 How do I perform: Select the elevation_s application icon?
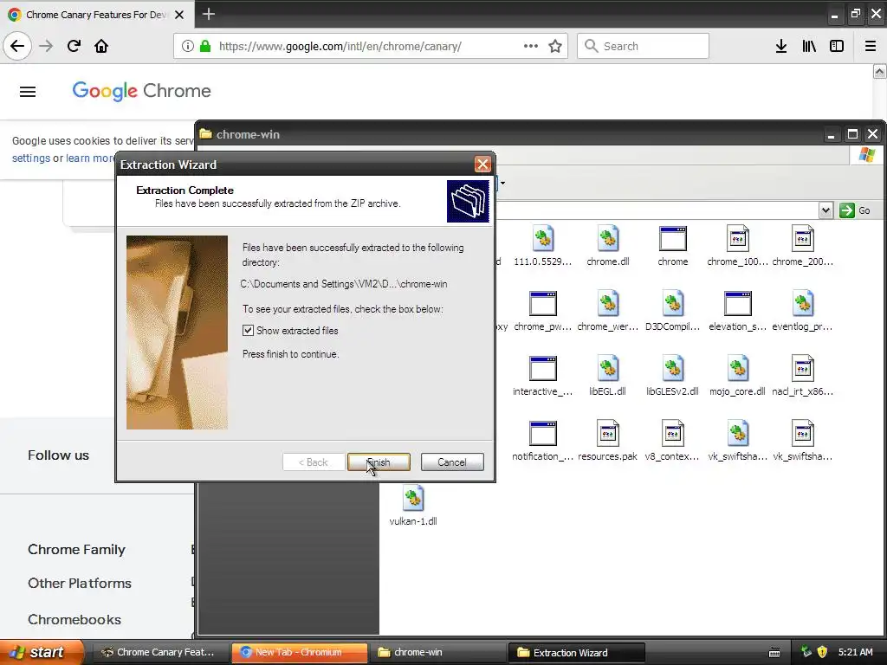click(738, 304)
